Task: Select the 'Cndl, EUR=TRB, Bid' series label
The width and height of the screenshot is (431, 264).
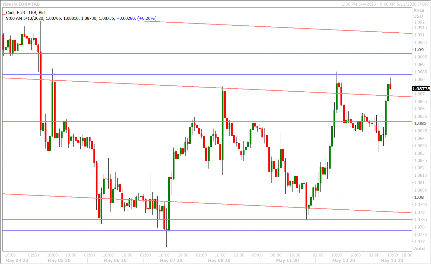Action: pyautogui.click(x=25, y=13)
